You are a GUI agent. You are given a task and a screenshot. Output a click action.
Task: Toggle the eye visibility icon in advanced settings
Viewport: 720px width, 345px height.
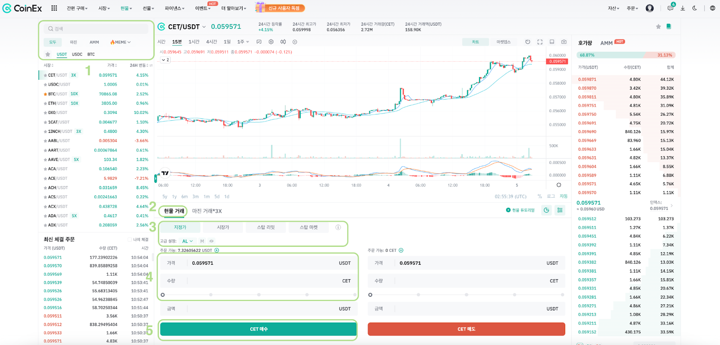211,241
